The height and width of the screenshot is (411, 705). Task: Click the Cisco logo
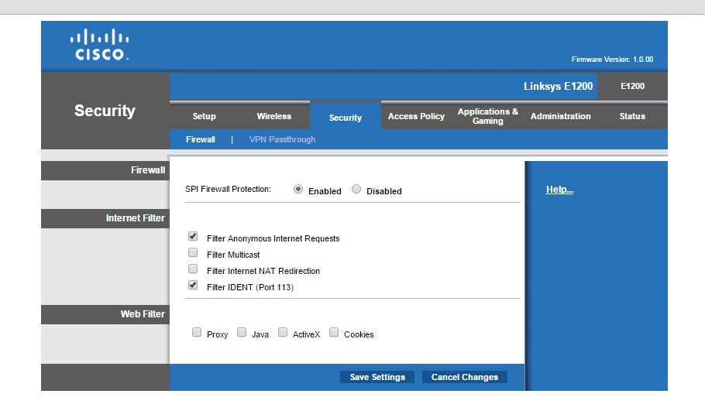(99, 44)
